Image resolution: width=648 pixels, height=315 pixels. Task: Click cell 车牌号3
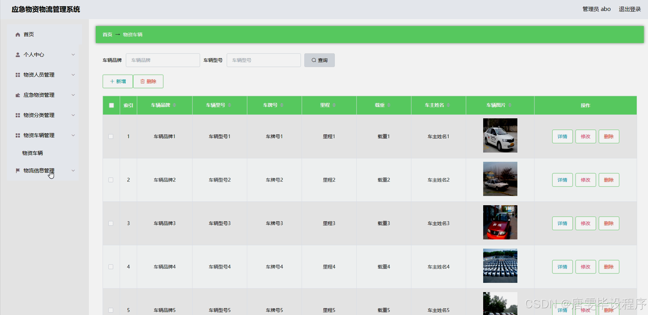click(274, 223)
